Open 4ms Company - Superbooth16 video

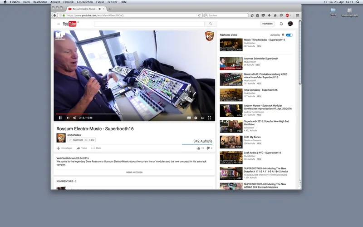click(260, 90)
